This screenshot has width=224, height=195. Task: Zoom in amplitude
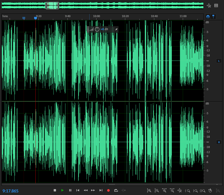[x=149, y=191]
